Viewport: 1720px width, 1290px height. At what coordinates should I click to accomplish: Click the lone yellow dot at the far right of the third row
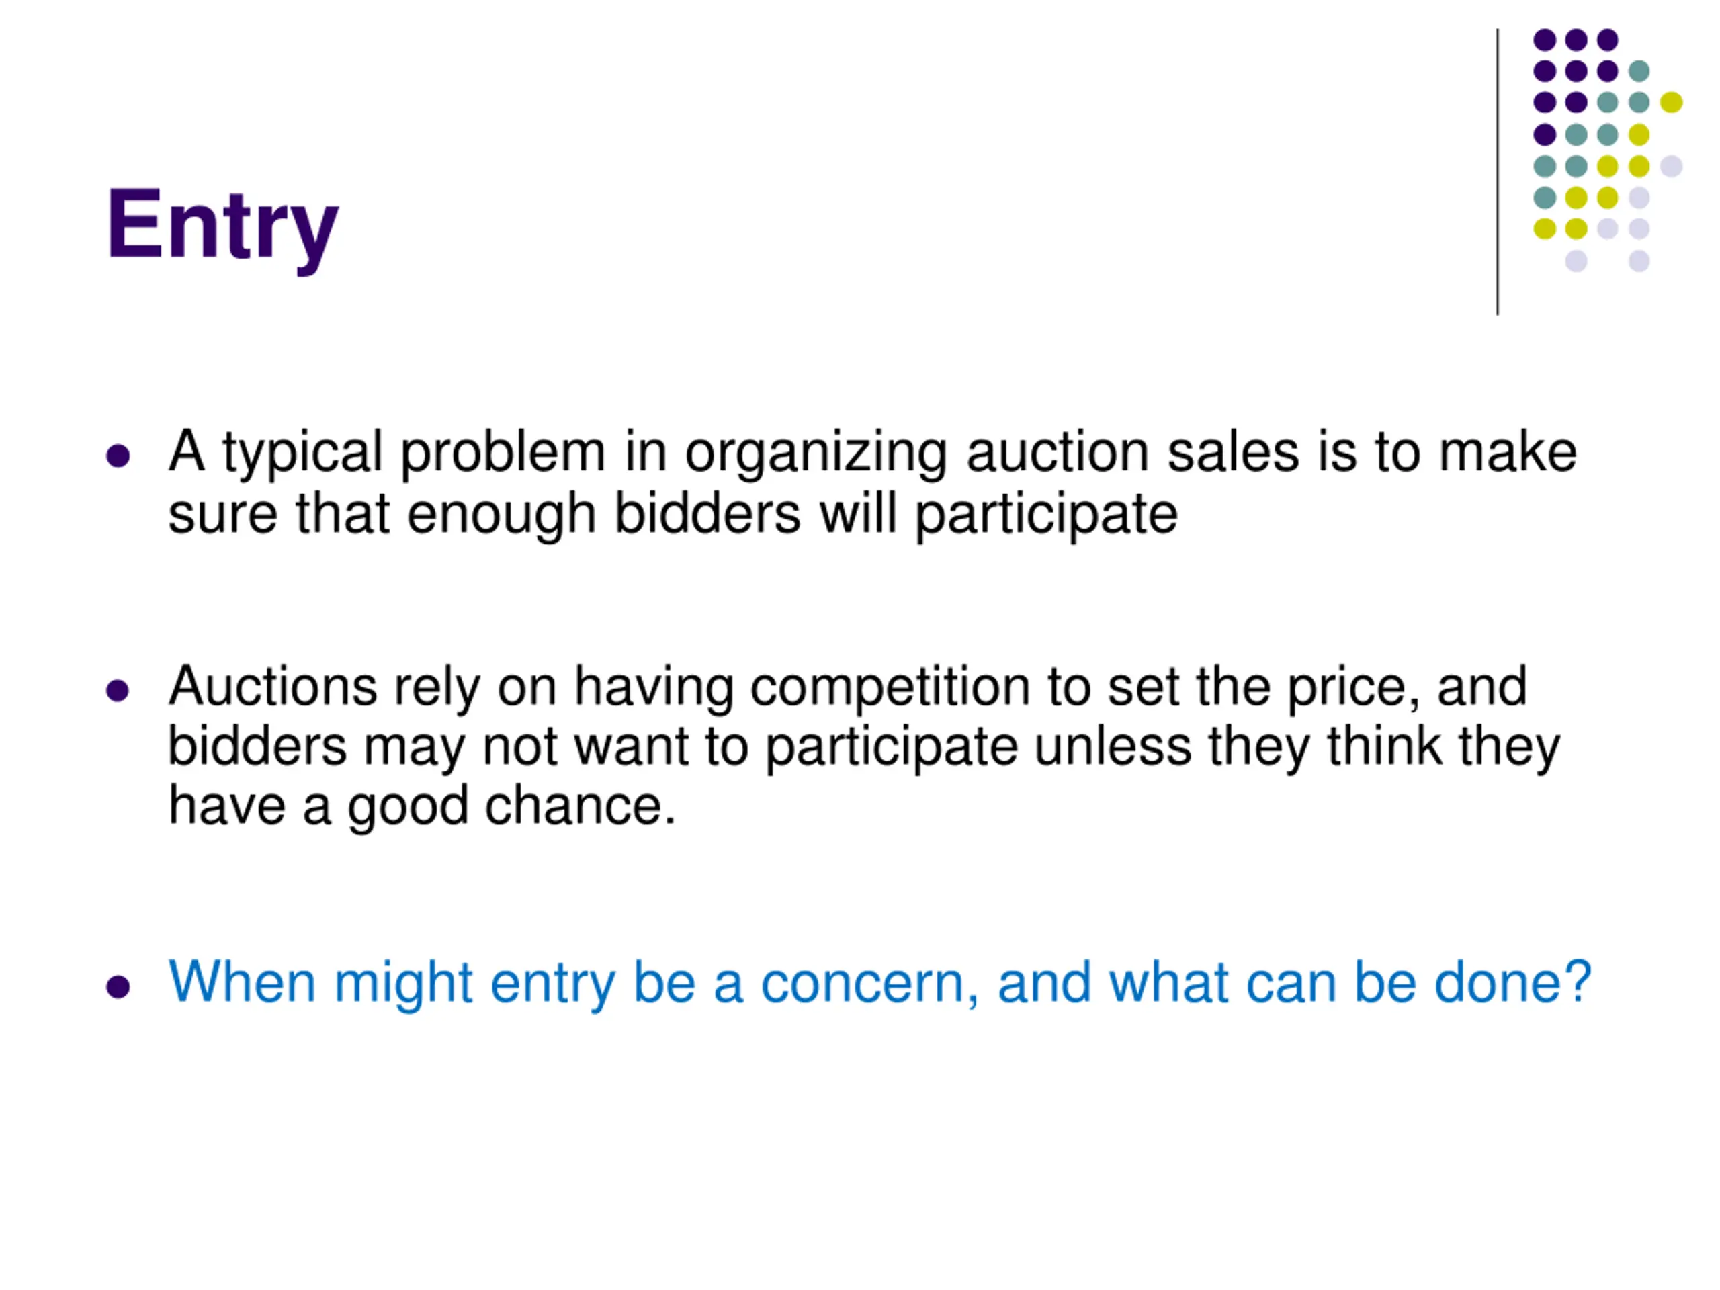[x=1671, y=103]
